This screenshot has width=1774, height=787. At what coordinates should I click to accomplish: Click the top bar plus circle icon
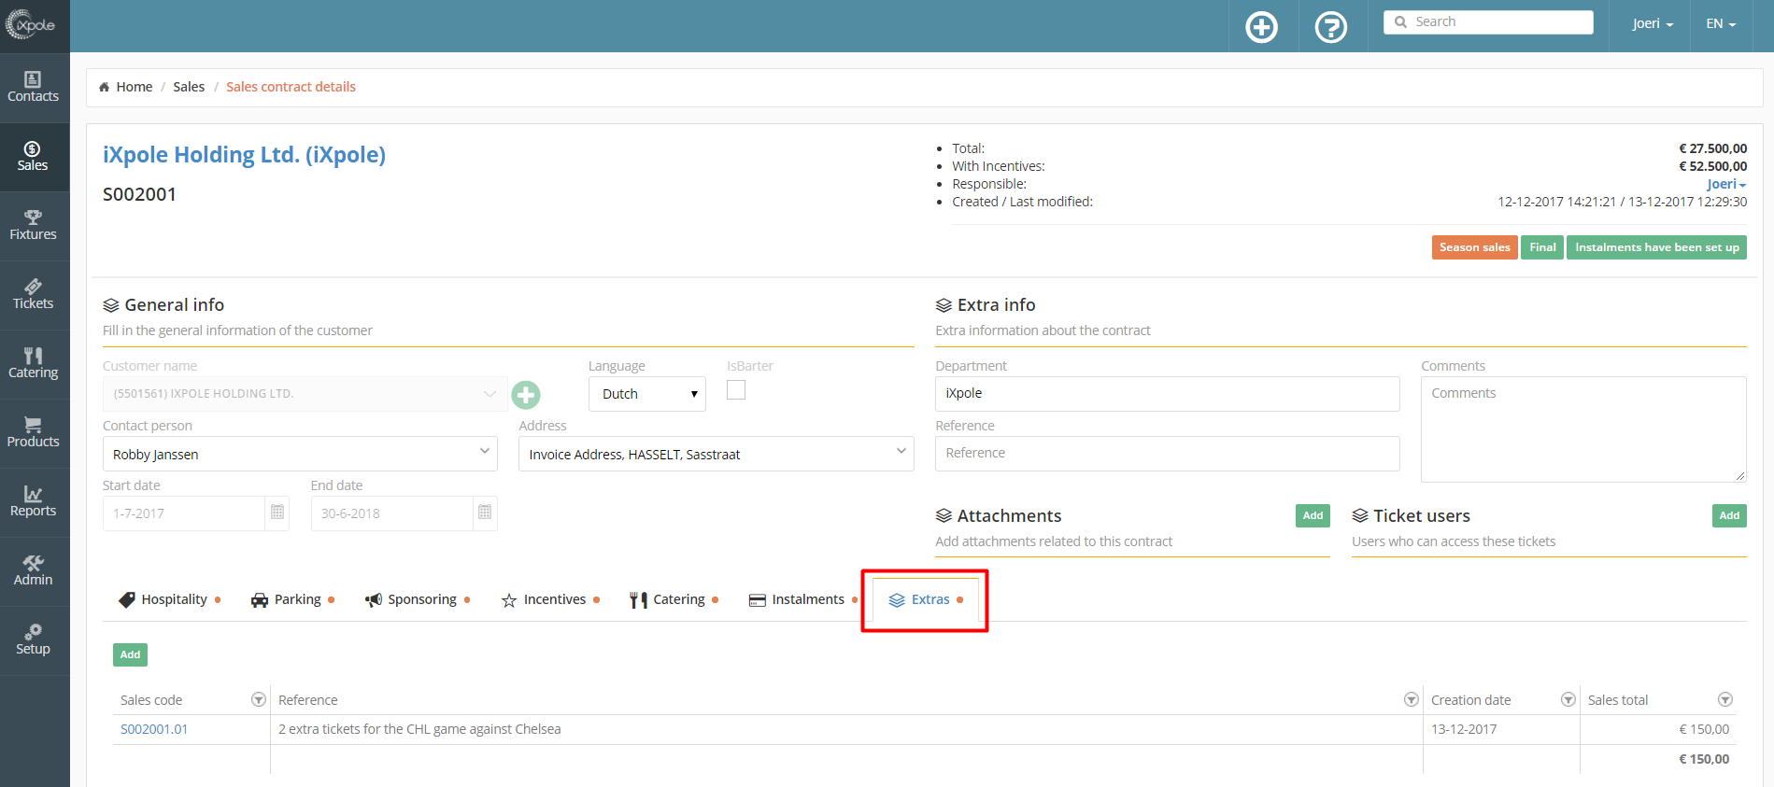1262,27
